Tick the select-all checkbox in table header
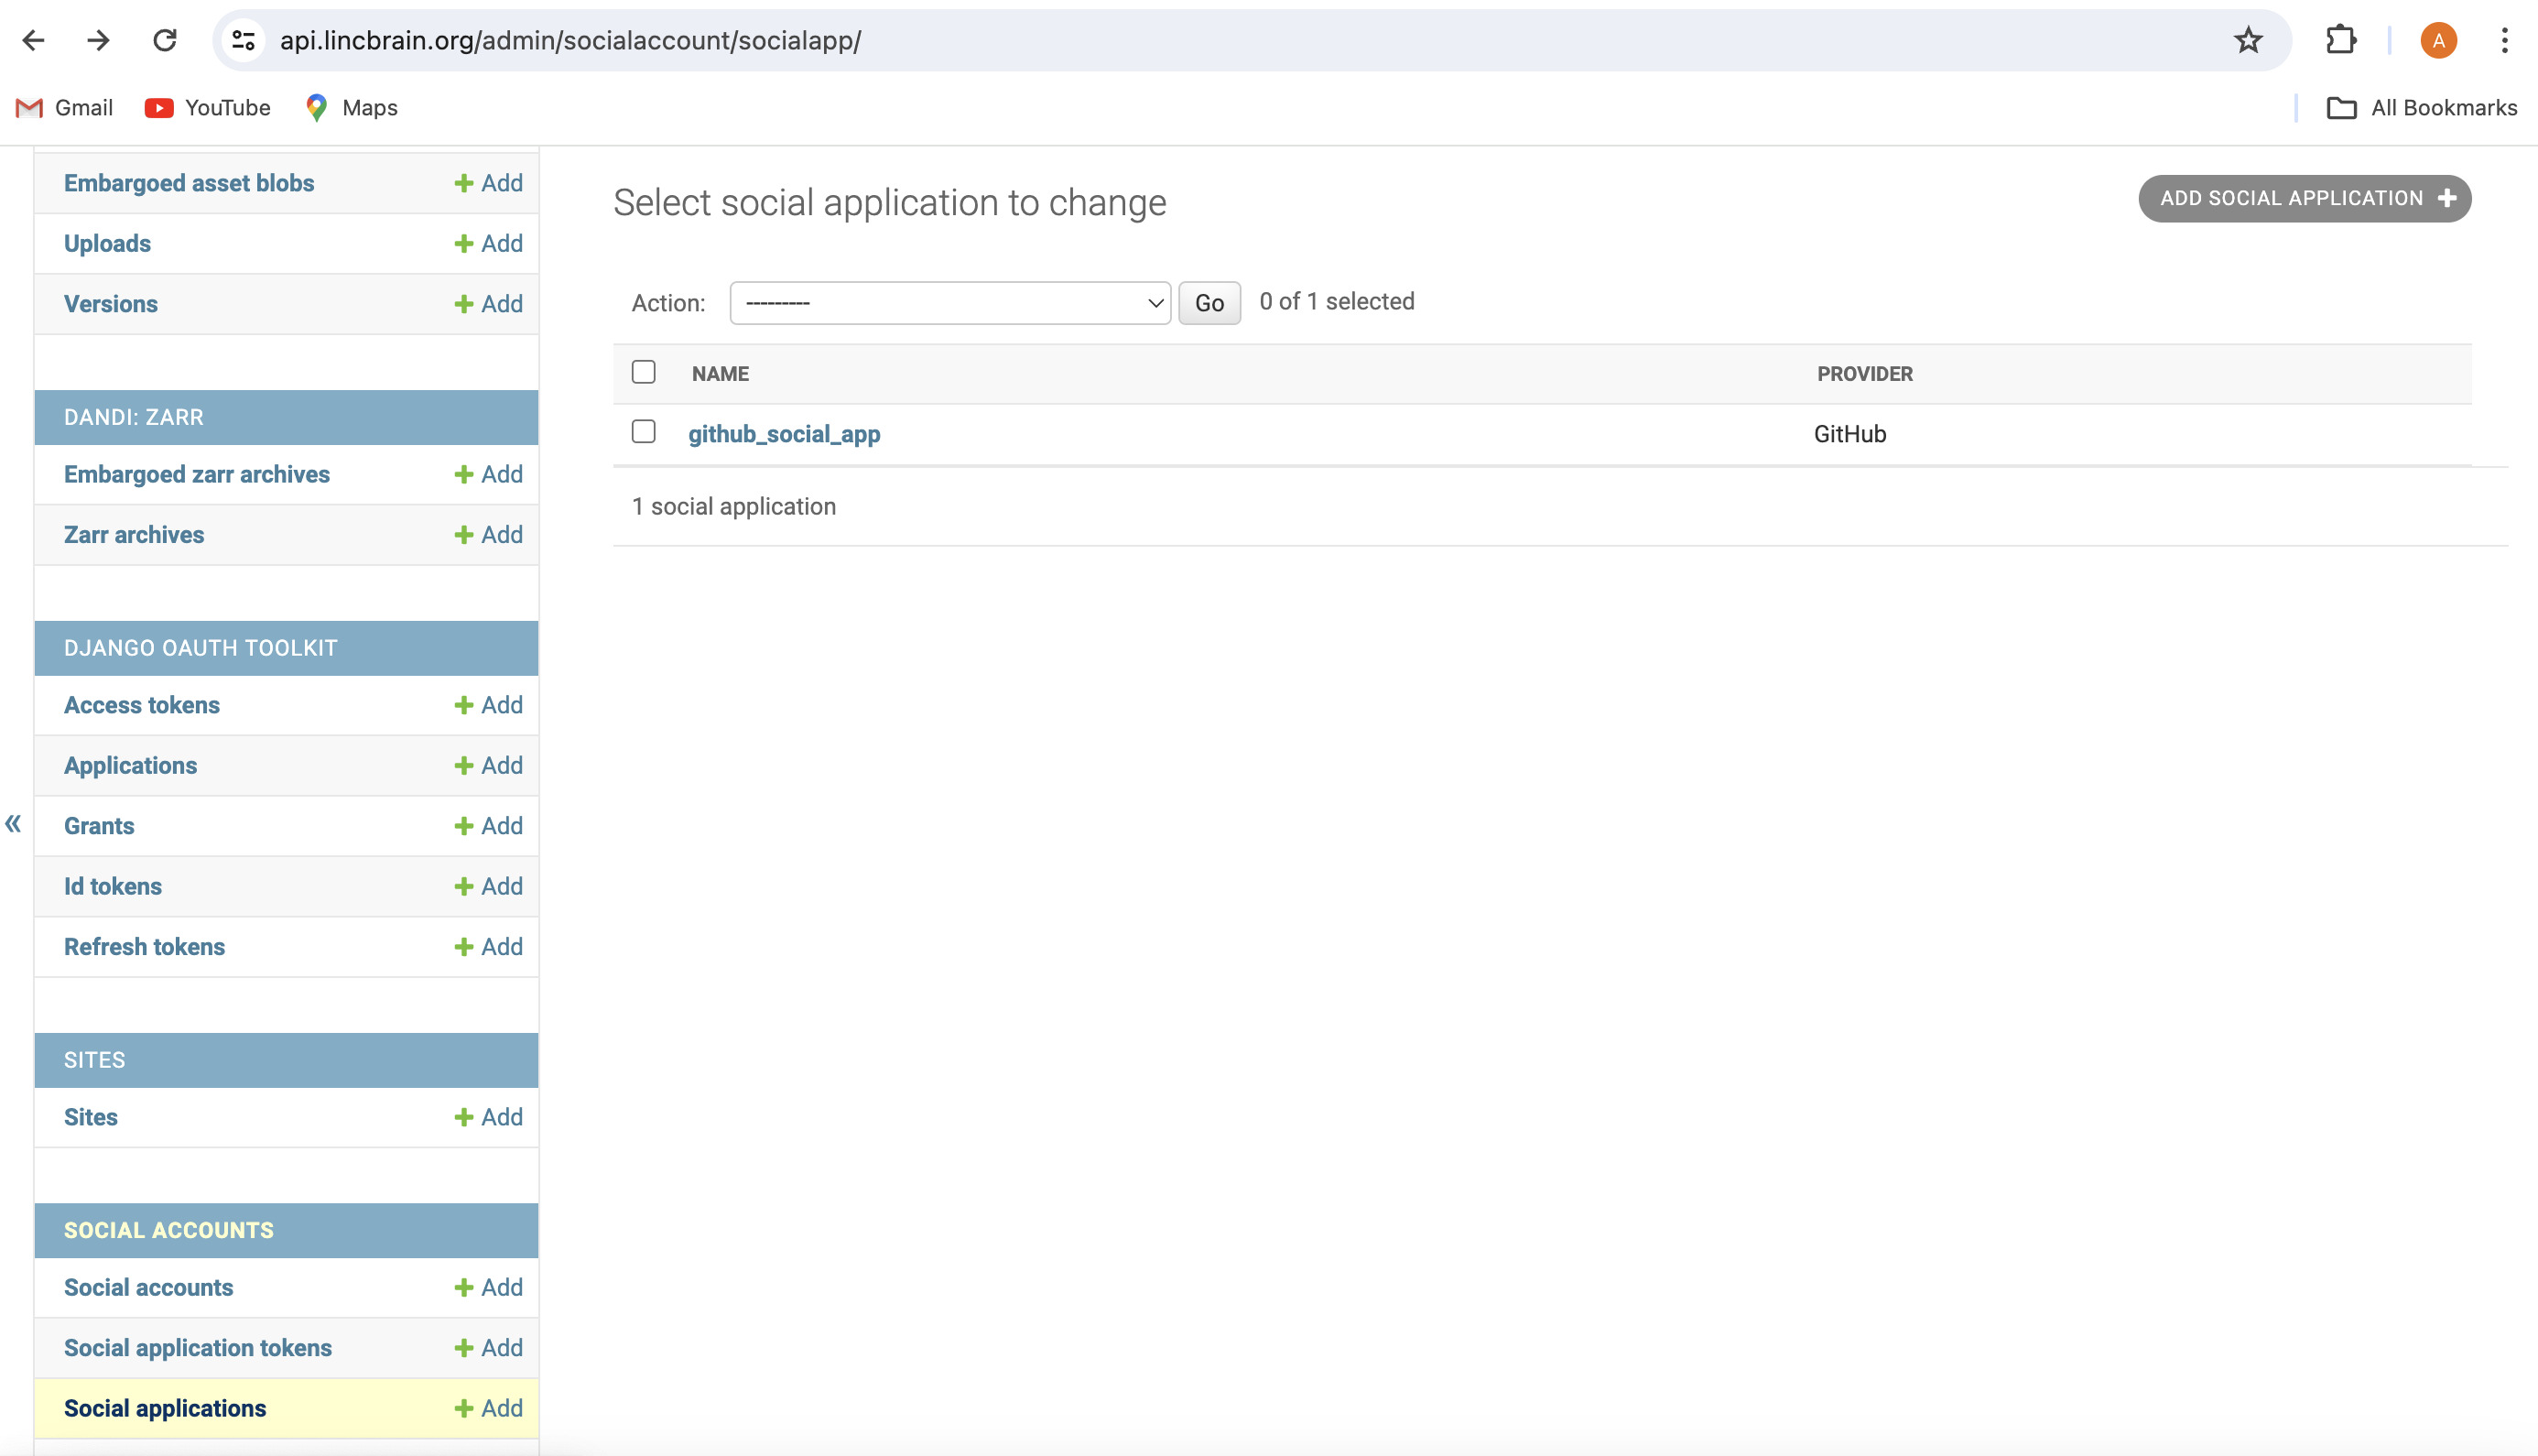Screen dimensions: 2538x1456 click(x=644, y=372)
